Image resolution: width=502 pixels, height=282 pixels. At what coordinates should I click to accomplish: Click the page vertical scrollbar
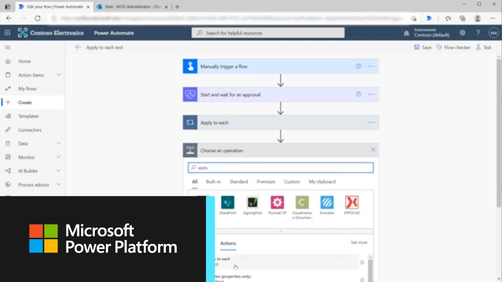pos(499,133)
